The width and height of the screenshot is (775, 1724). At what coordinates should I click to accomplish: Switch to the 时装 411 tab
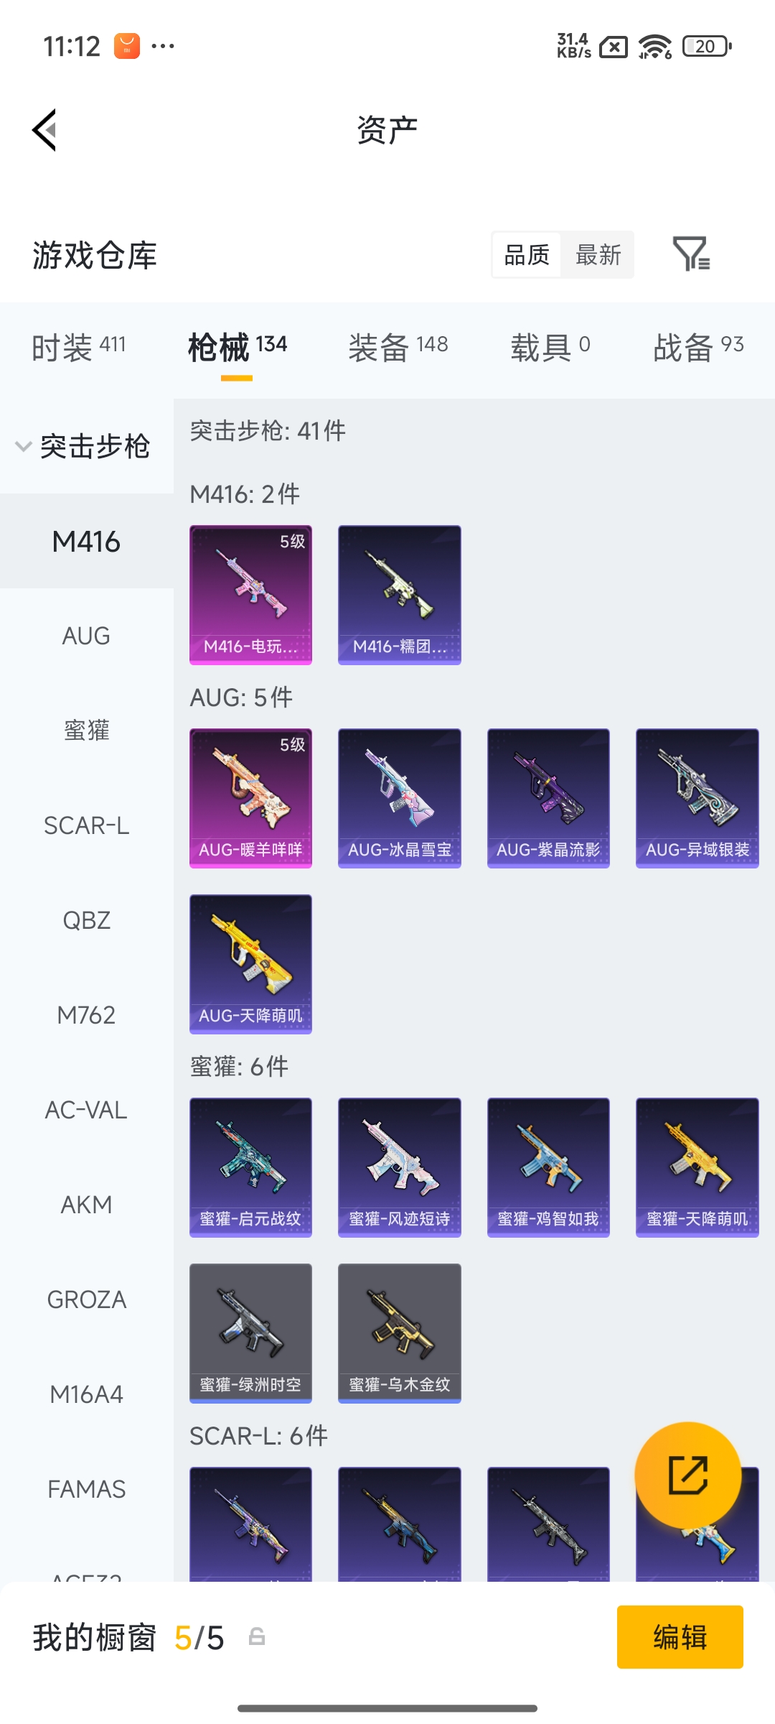click(79, 348)
